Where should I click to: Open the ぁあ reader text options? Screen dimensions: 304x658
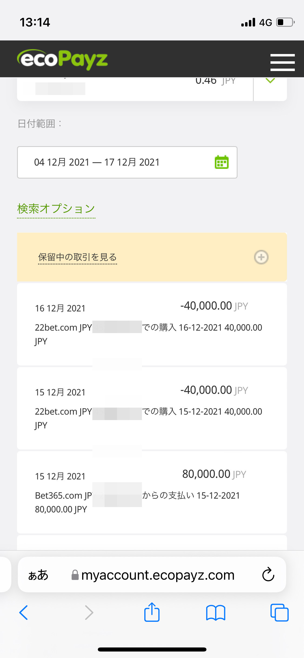38,575
